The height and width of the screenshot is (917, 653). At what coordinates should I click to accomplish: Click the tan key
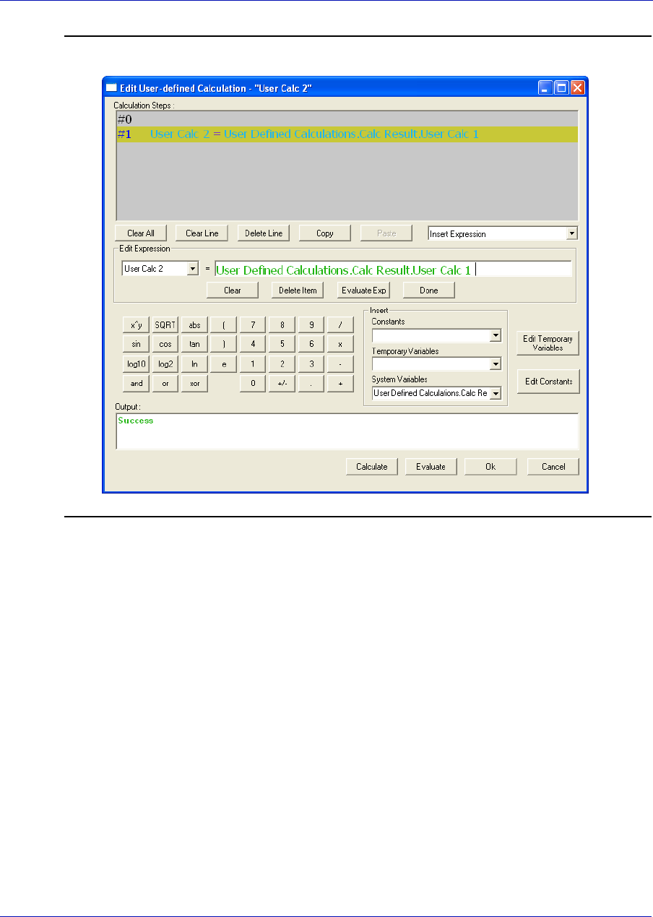tap(194, 345)
